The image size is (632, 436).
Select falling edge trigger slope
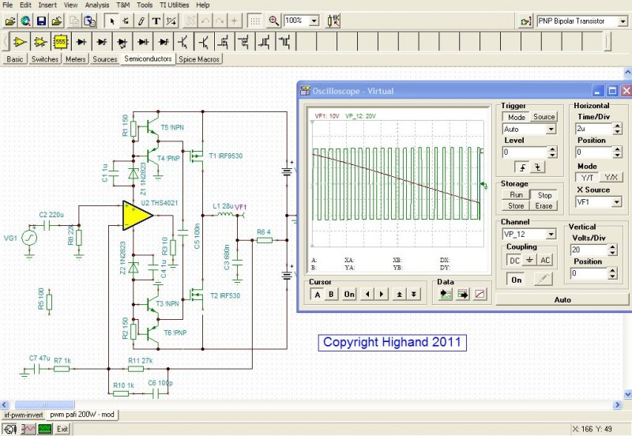(x=538, y=167)
